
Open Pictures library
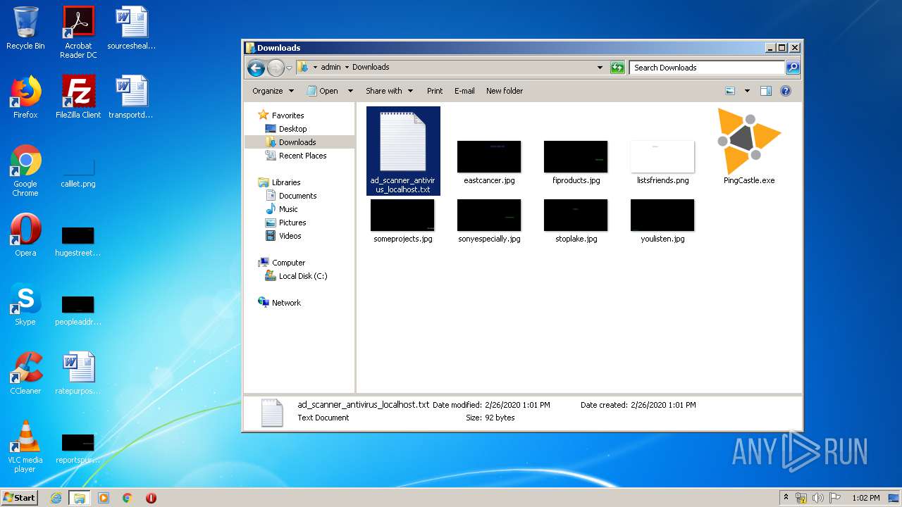point(292,223)
